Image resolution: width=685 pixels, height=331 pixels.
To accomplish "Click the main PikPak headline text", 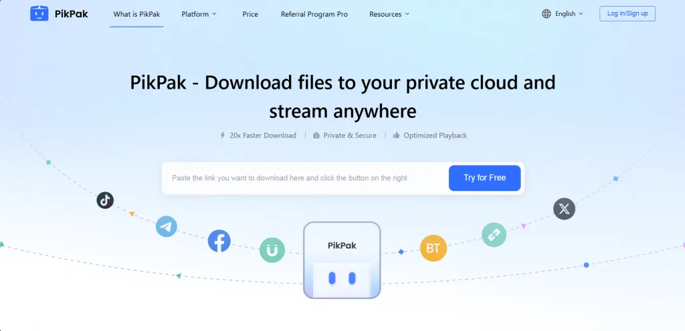I will (x=342, y=97).
